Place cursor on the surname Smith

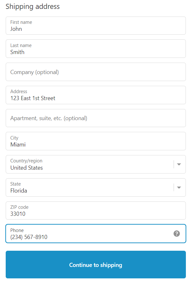click(x=17, y=52)
